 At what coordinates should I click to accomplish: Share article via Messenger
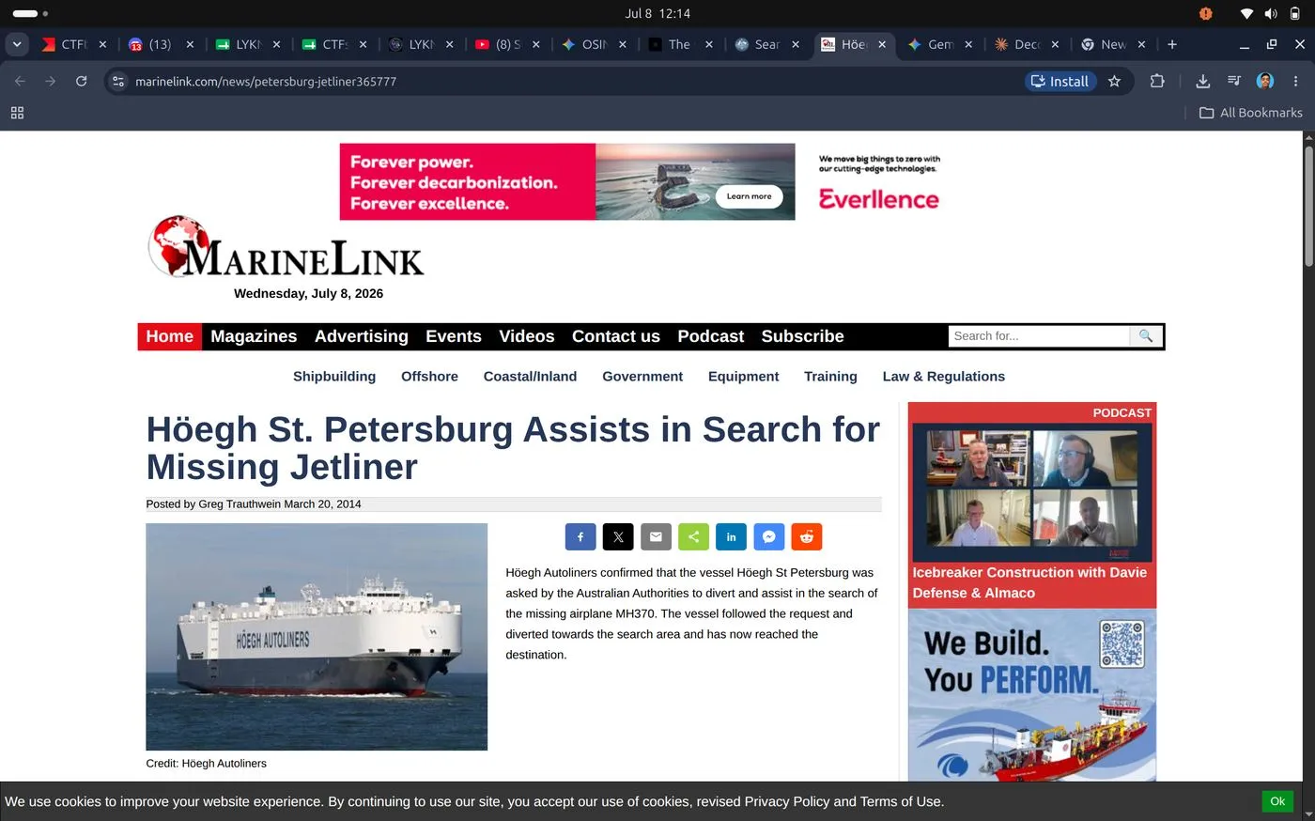tap(768, 537)
